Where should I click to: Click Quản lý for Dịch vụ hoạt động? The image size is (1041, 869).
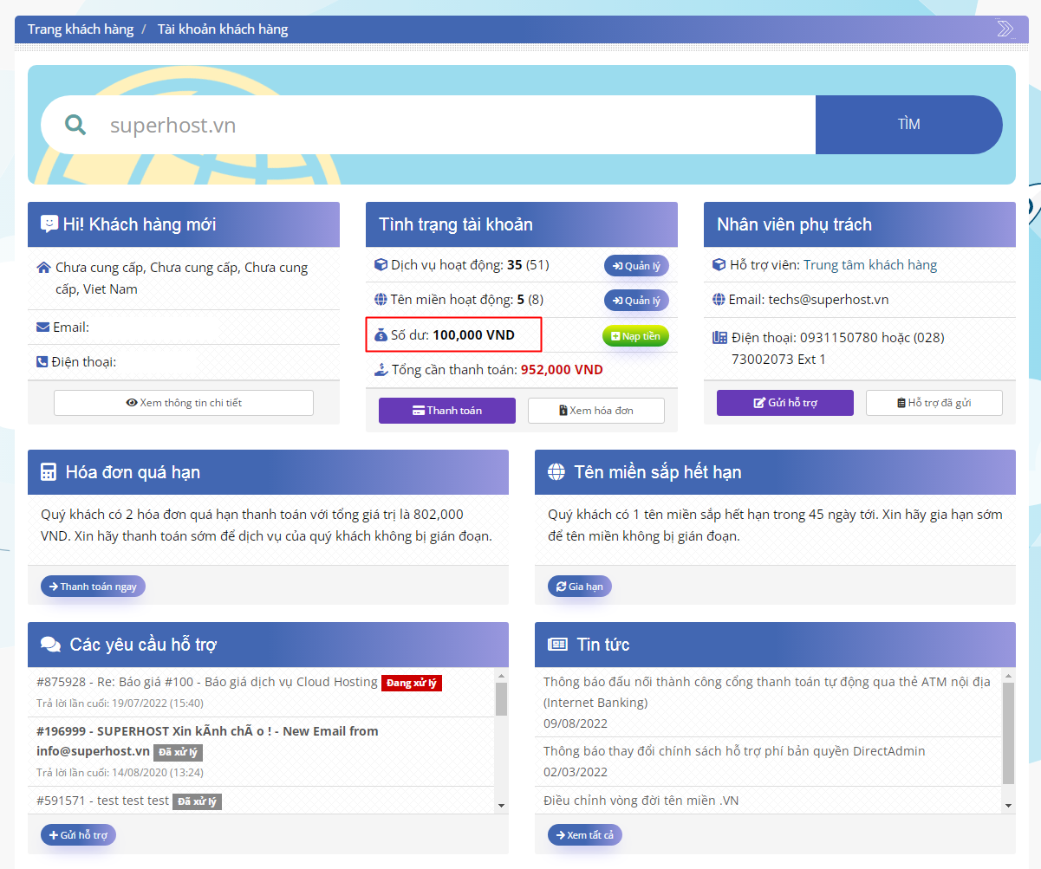coord(636,266)
